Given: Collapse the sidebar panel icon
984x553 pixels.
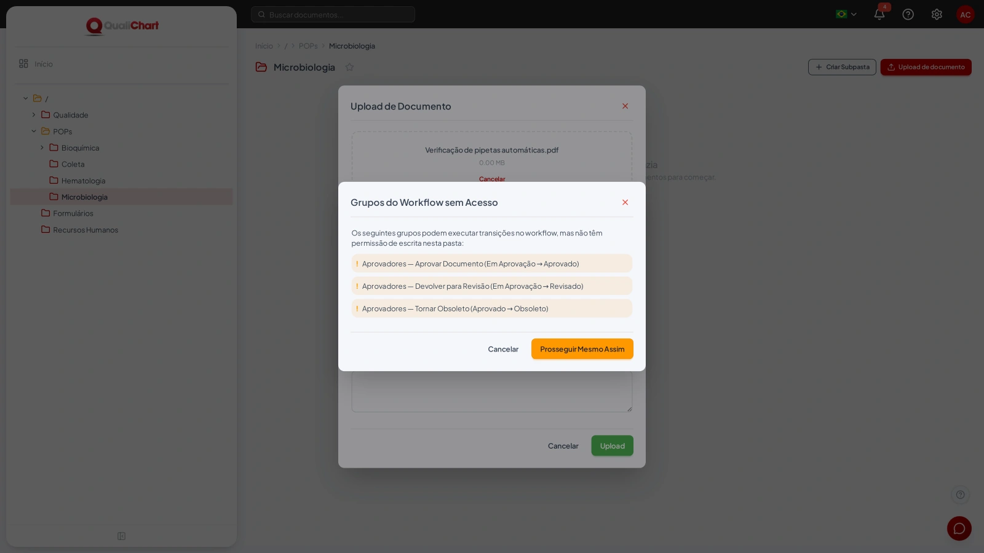Looking at the screenshot, I should [x=121, y=536].
